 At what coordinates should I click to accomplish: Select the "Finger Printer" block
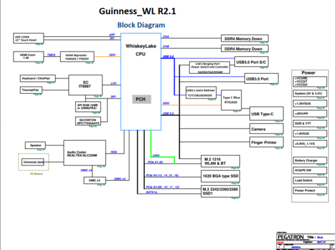[266, 142]
